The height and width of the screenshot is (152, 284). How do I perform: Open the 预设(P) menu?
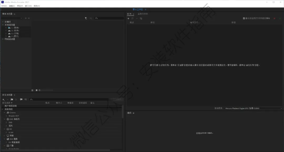coord(20,6)
